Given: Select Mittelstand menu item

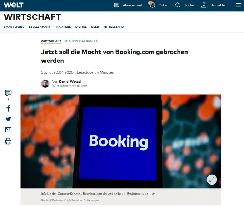Looking at the screenshot, I should 114,27.
